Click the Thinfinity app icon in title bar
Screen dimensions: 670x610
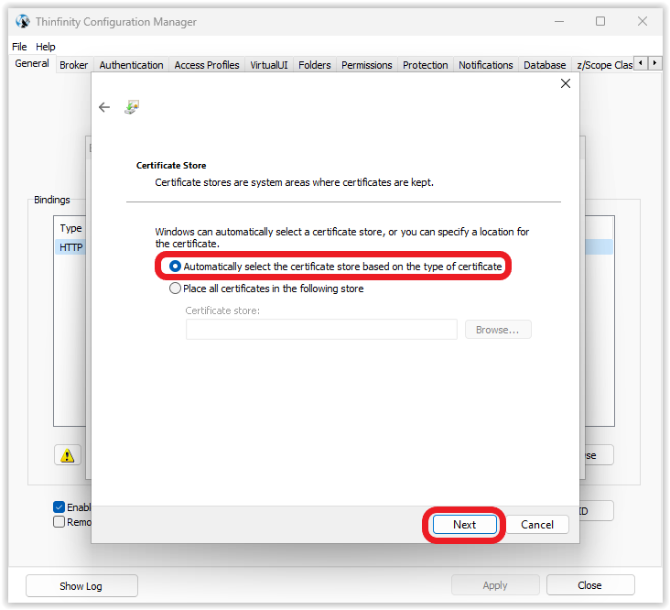coord(23,21)
